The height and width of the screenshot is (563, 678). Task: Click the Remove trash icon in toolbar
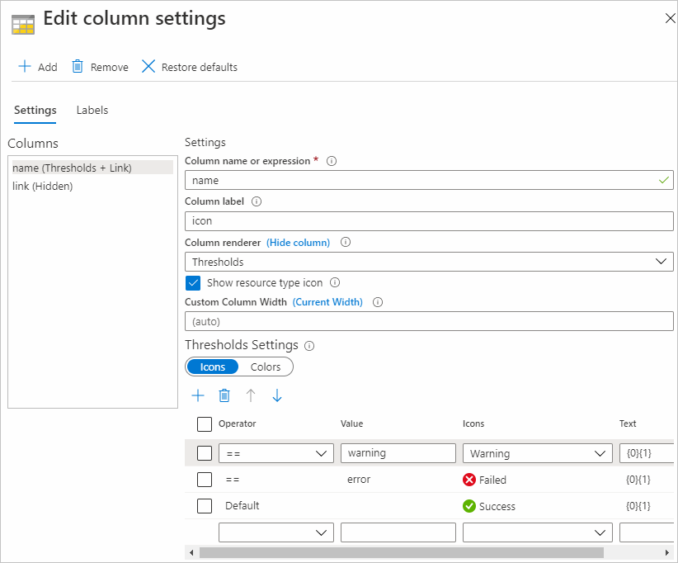point(78,67)
